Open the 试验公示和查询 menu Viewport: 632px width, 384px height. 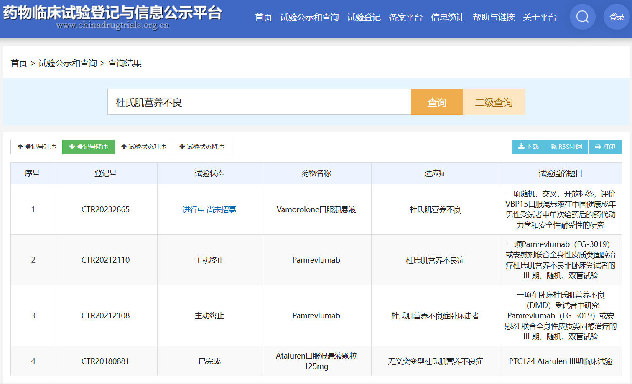(309, 17)
